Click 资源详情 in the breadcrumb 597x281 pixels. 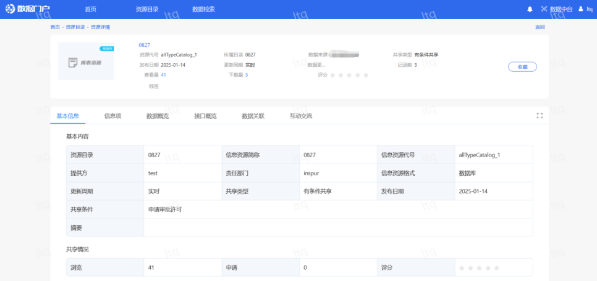click(x=101, y=27)
